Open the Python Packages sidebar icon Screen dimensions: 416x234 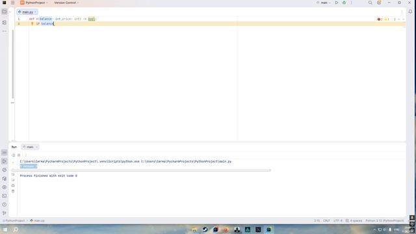point(5,179)
